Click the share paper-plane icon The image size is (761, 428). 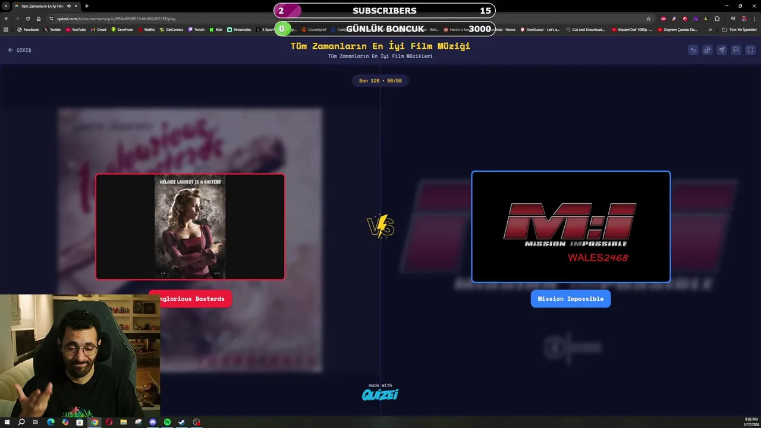point(721,50)
